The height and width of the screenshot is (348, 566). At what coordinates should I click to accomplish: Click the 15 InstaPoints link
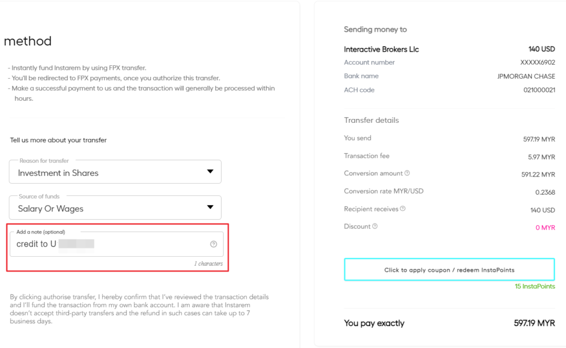pos(534,286)
